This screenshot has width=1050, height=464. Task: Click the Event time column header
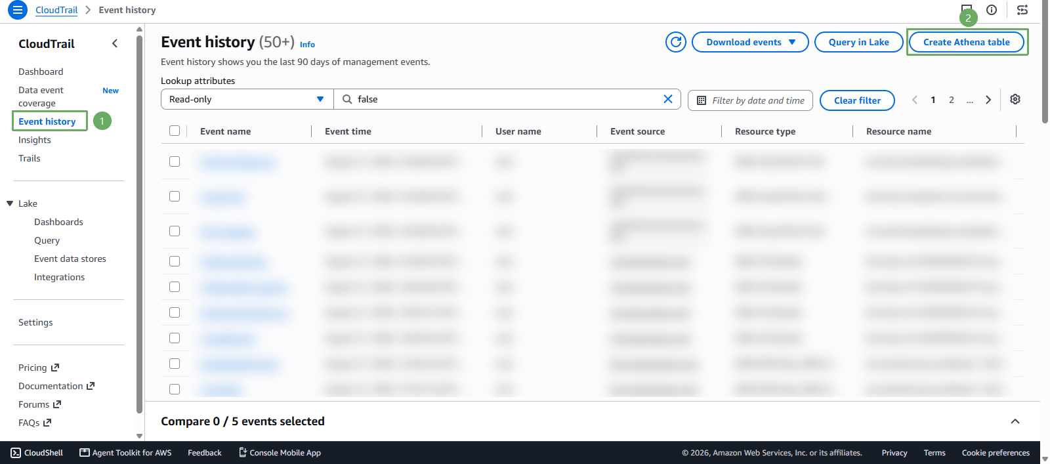[x=348, y=131]
